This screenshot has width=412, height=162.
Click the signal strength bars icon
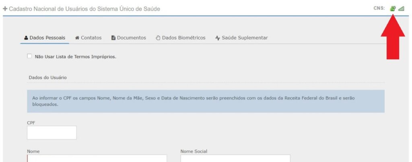(401, 8)
